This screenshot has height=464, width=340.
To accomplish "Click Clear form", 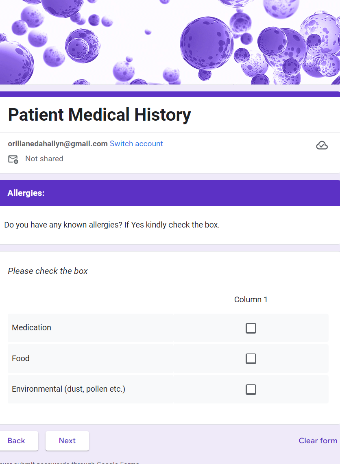I will [318, 441].
